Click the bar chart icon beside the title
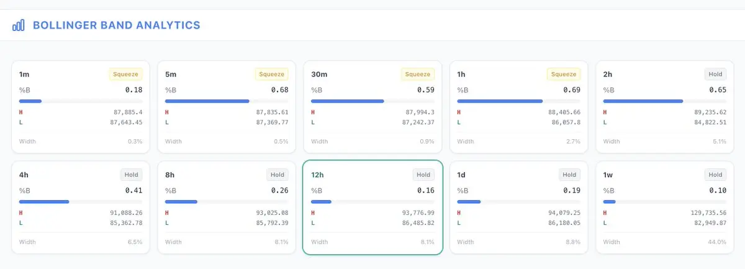745x269 pixels. [19, 25]
